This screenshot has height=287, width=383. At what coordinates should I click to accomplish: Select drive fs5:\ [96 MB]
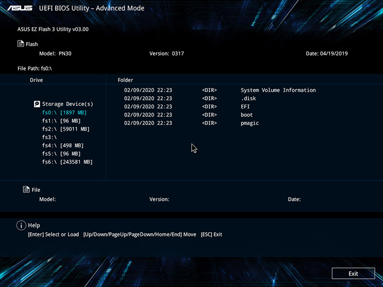point(61,154)
